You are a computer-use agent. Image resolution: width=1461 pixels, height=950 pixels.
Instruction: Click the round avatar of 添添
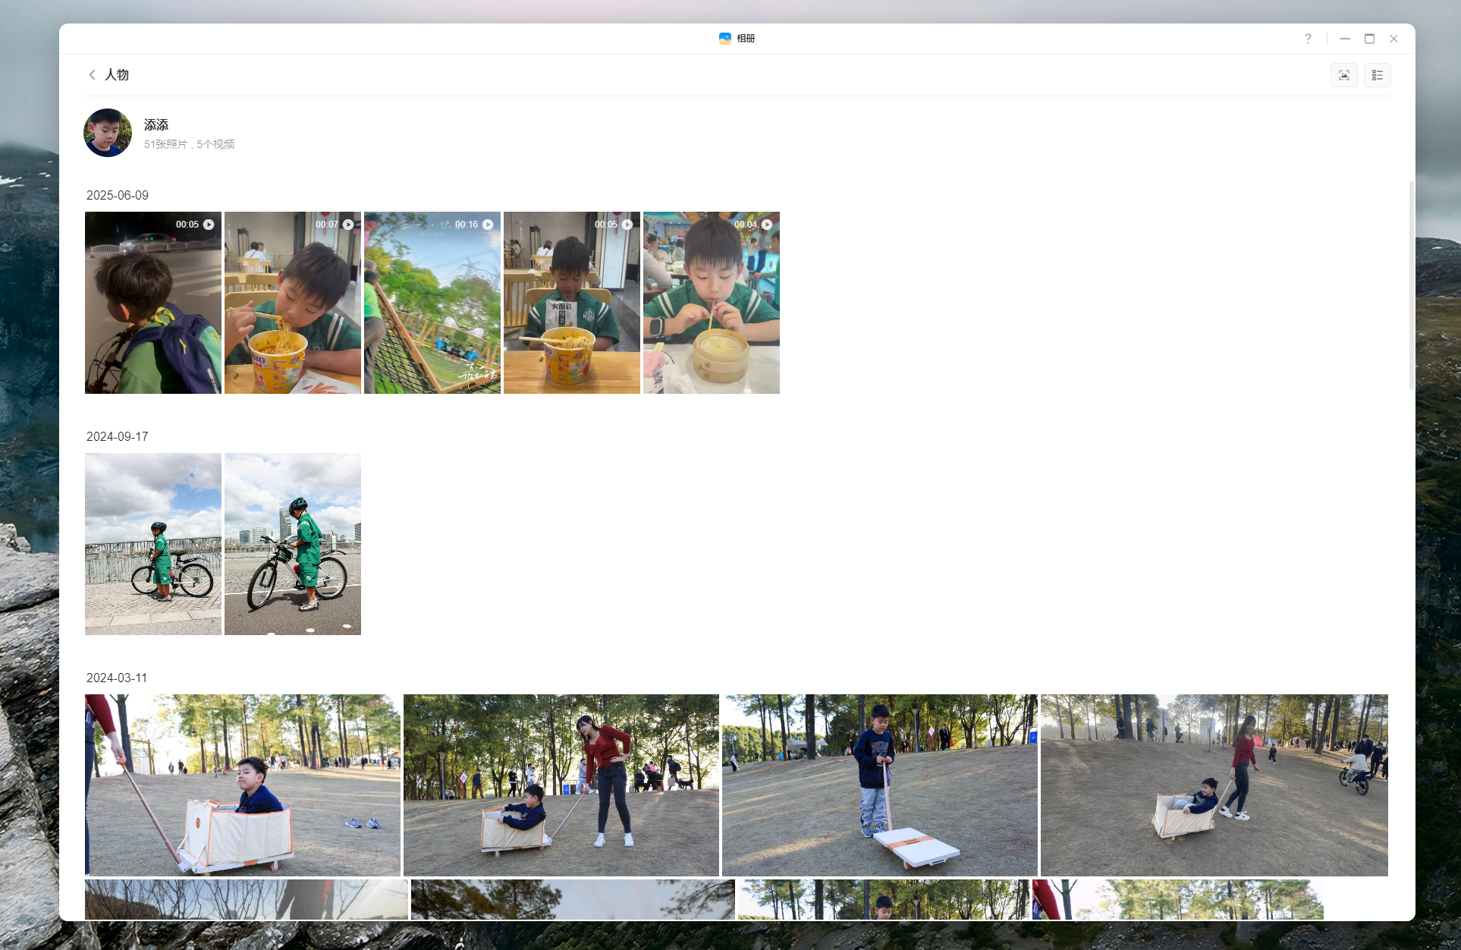tap(108, 133)
